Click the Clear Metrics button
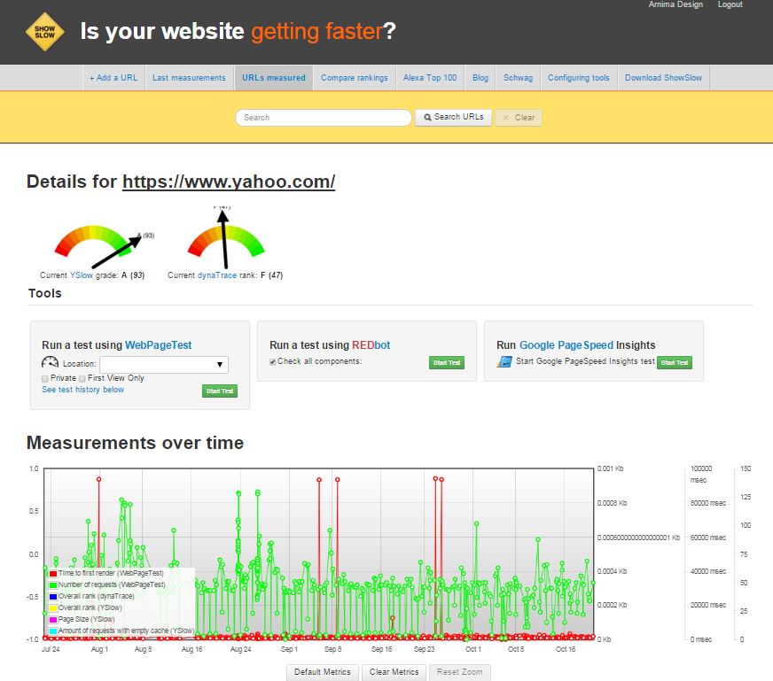The height and width of the screenshot is (681, 773). pos(394,672)
